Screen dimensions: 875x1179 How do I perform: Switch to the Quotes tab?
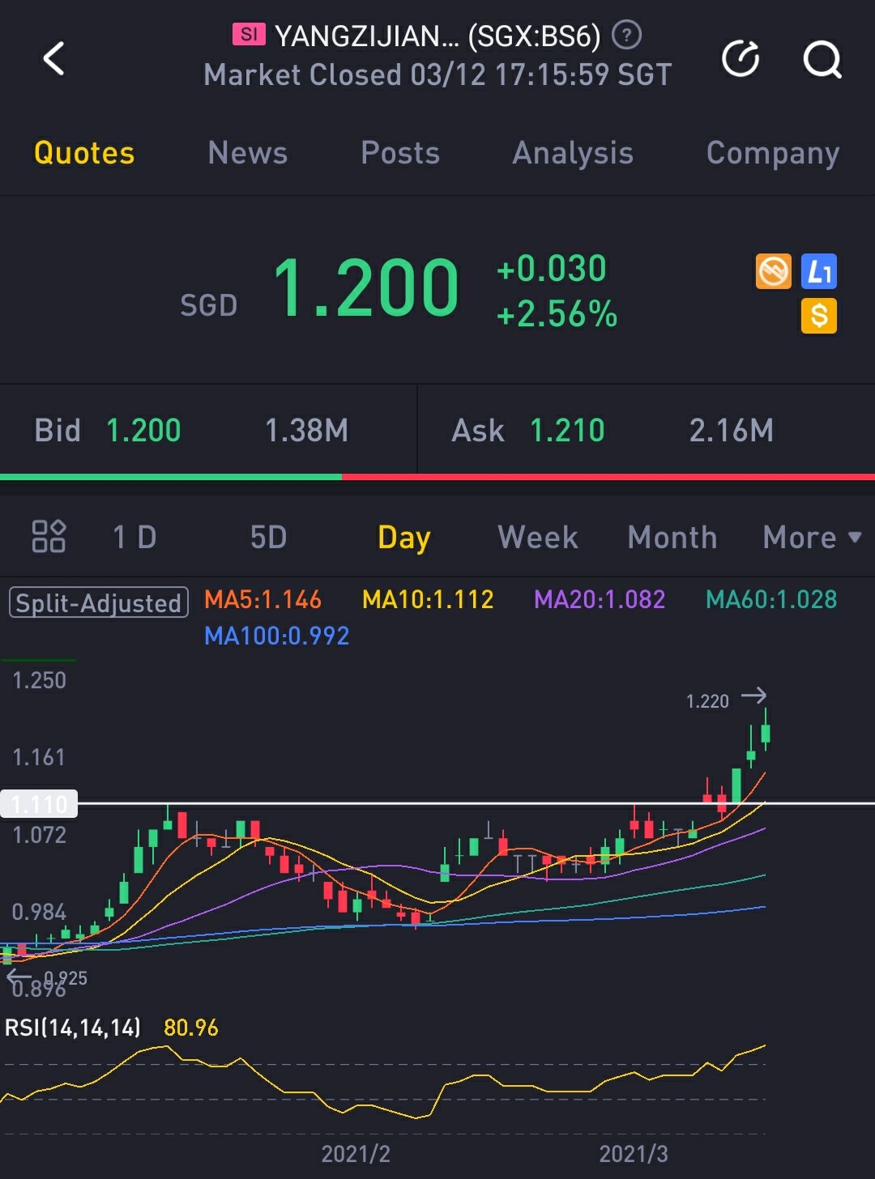click(x=84, y=153)
